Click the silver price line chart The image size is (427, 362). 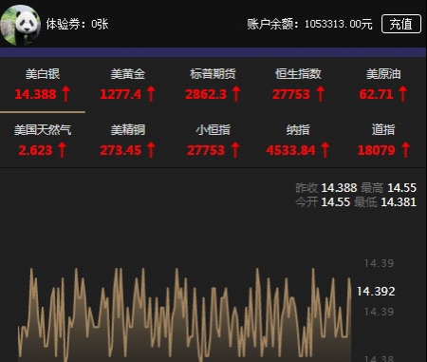[x=185, y=315]
